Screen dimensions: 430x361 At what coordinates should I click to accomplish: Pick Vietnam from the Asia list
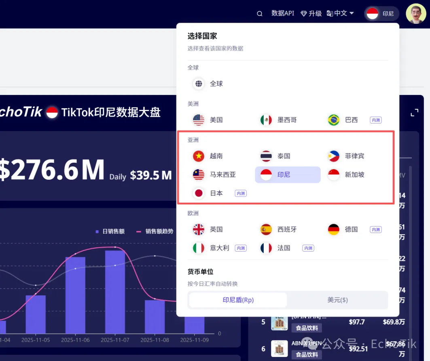tap(199, 156)
